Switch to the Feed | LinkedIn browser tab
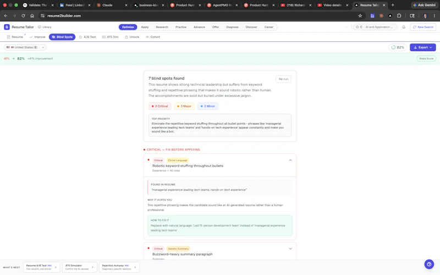440x275 pixels. tap(74, 5)
